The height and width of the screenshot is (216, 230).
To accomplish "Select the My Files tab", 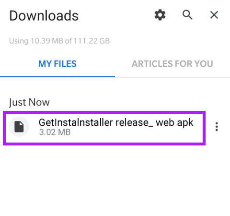I will (57, 64).
